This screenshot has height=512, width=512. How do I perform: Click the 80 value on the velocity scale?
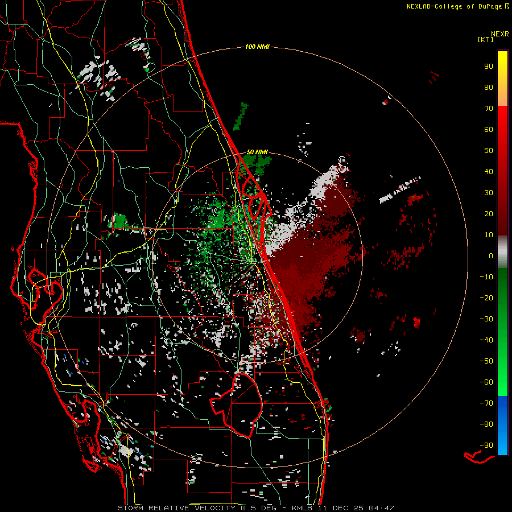pos(489,88)
